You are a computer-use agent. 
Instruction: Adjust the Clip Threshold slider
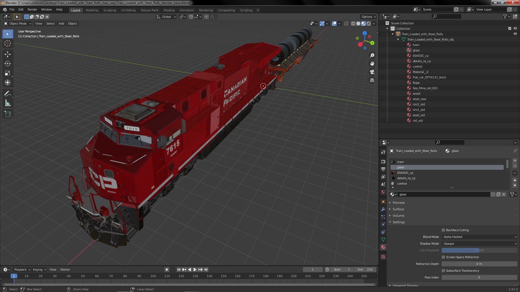point(480,250)
